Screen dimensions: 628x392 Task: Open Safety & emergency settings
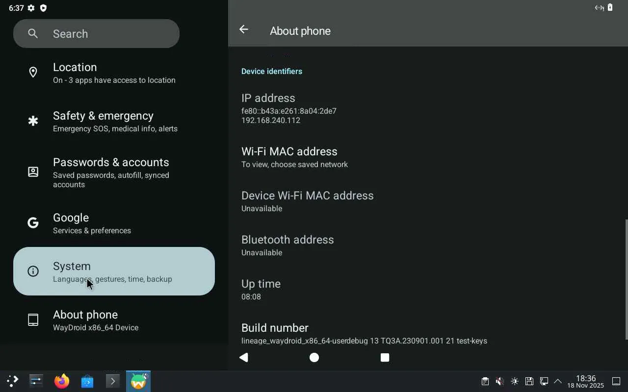coord(114,121)
